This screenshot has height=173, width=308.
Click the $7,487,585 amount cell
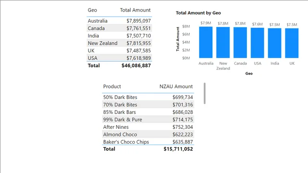139,50
